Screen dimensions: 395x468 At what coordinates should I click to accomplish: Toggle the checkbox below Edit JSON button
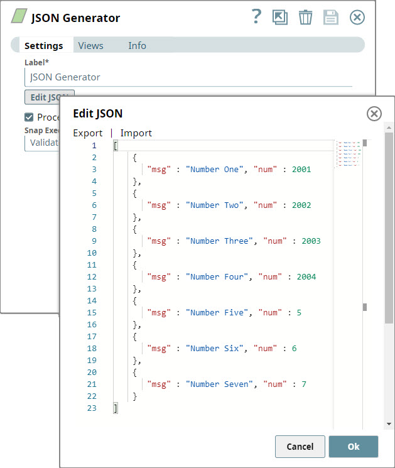click(x=29, y=117)
